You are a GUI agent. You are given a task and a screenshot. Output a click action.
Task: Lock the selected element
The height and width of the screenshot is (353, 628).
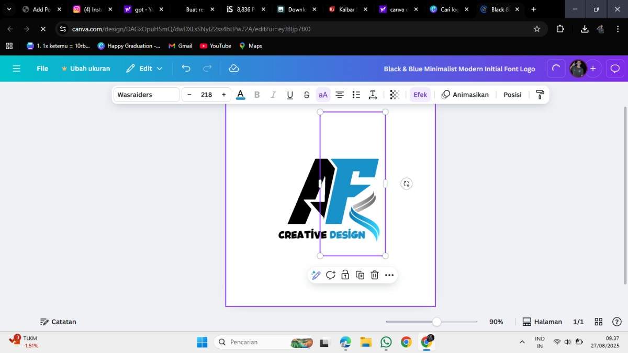coord(345,275)
